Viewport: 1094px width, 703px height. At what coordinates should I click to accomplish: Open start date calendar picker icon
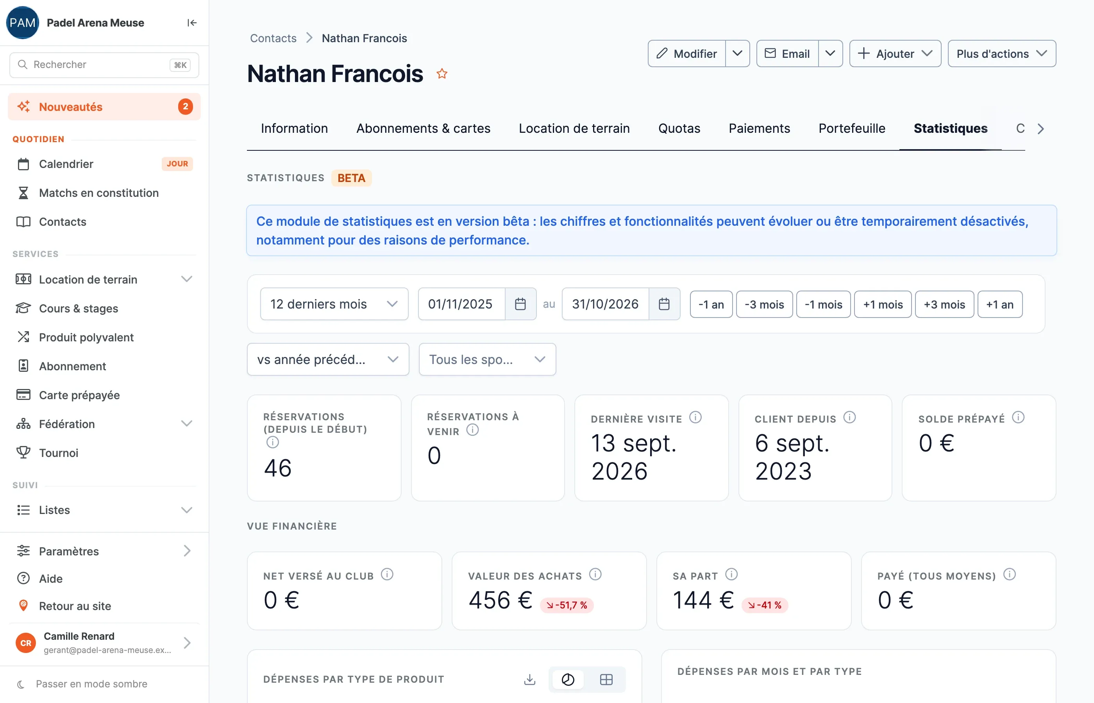click(x=520, y=304)
